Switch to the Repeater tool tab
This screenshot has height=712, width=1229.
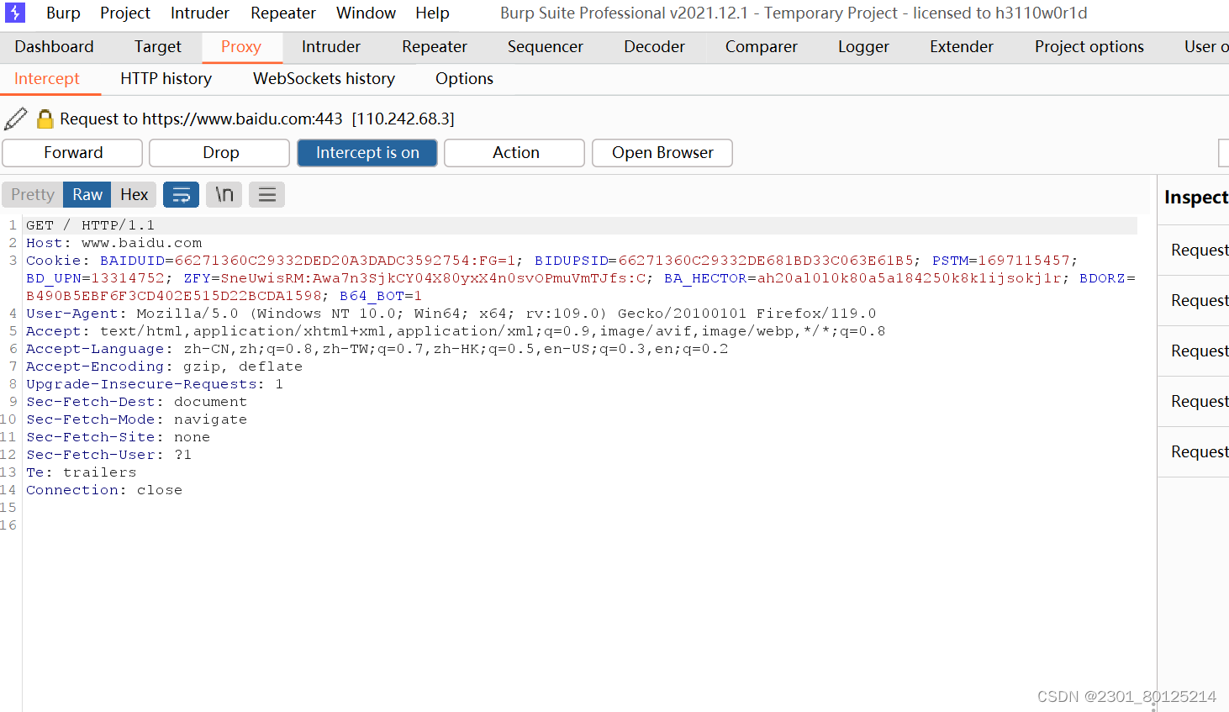pyautogui.click(x=435, y=46)
